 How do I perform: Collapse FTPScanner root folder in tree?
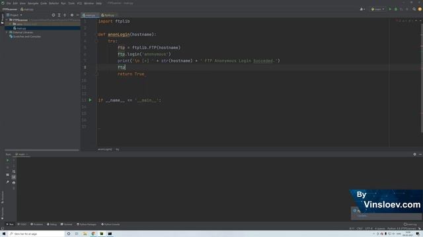7,20
